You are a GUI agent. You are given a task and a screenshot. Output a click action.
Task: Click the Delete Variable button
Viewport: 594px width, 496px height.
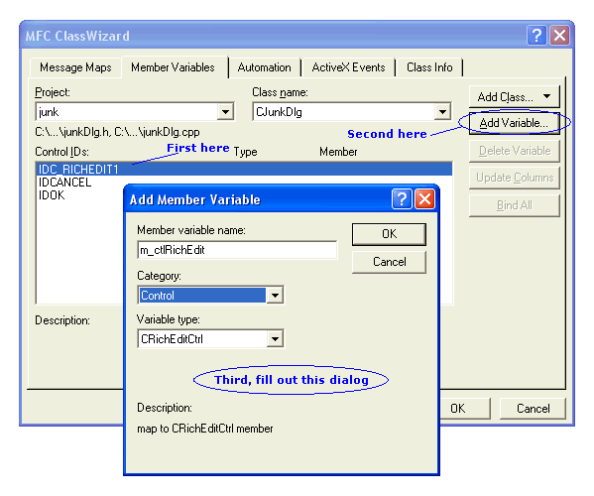[514, 151]
